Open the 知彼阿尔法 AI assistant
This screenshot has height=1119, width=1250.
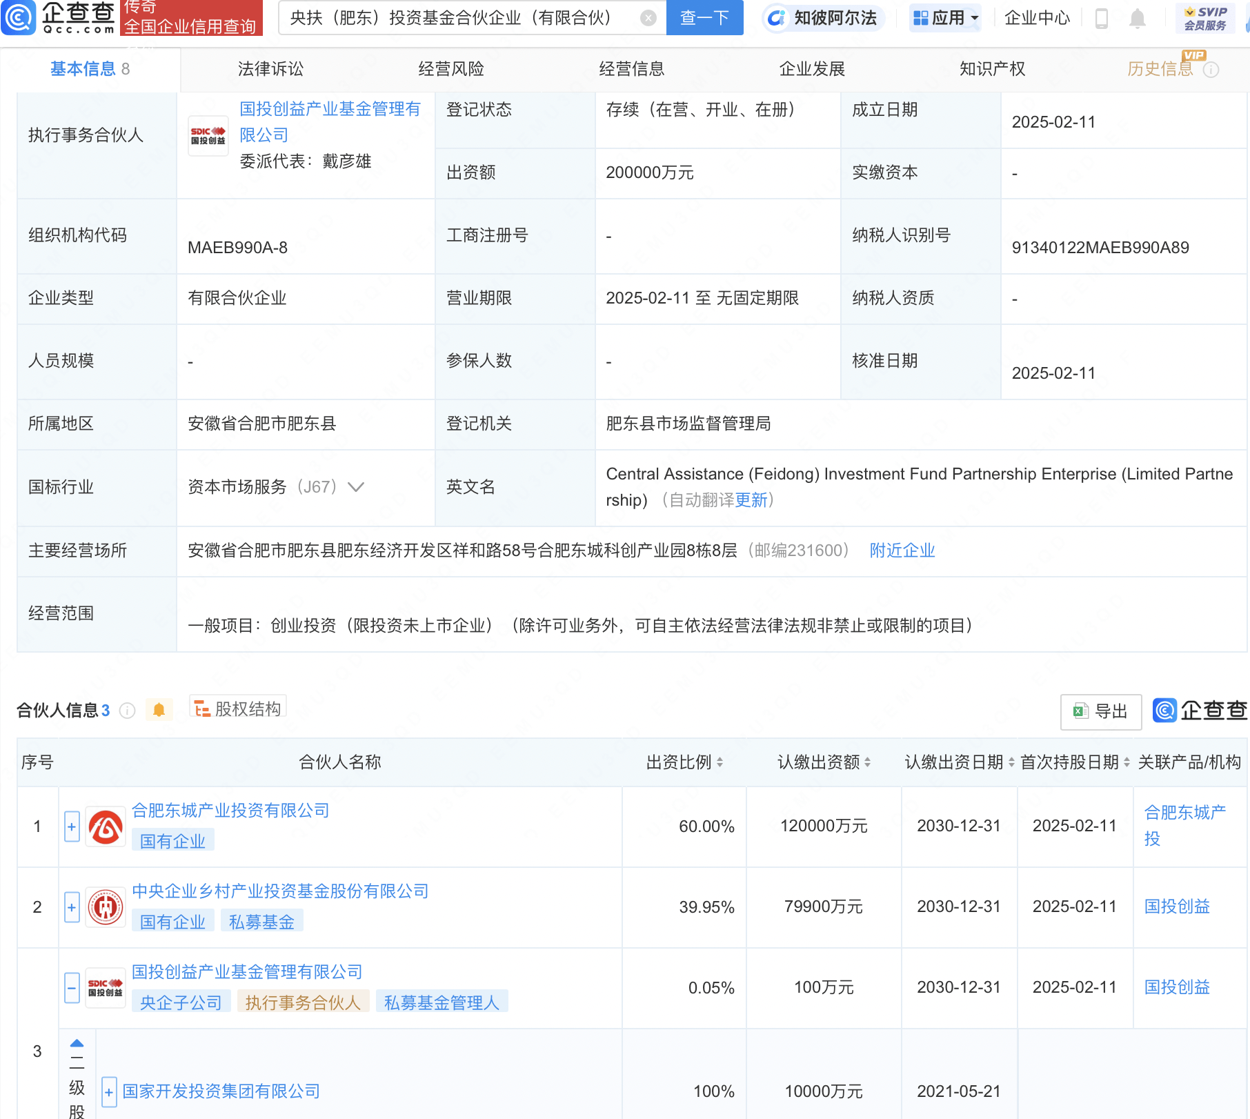(x=823, y=18)
